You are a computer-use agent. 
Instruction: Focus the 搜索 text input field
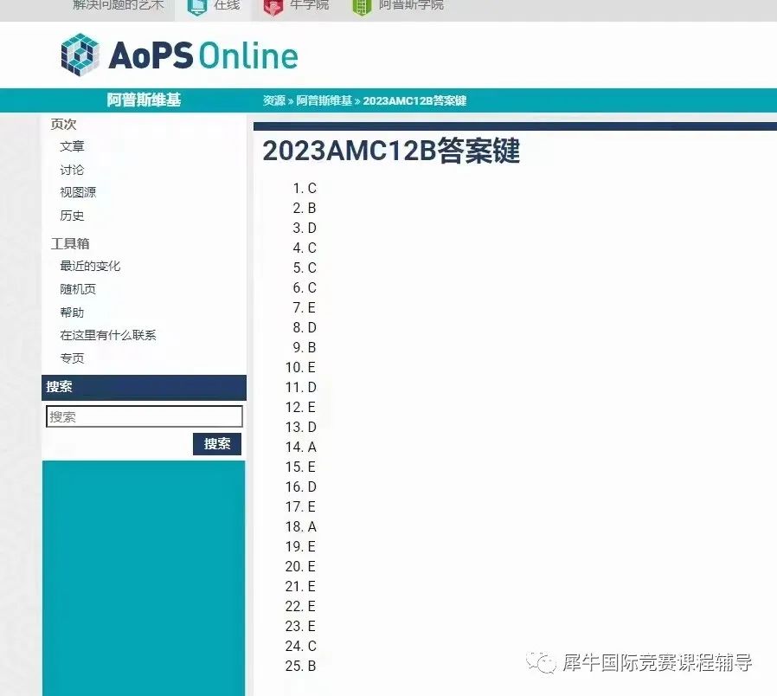(144, 416)
